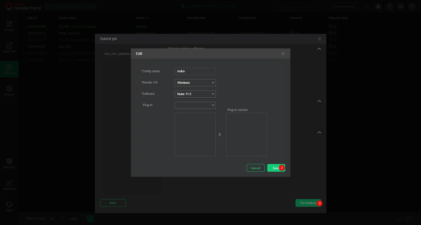This screenshot has width=421, height=225.
Task: Close the Submit job dialog
Action: (x=319, y=39)
